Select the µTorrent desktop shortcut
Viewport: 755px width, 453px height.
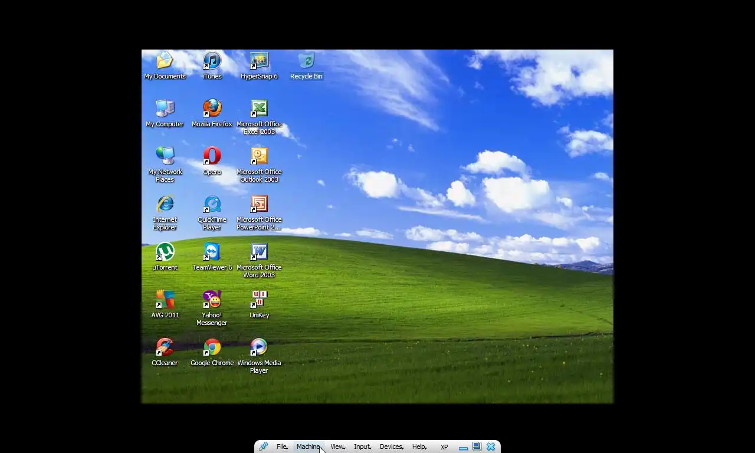point(165,257)
